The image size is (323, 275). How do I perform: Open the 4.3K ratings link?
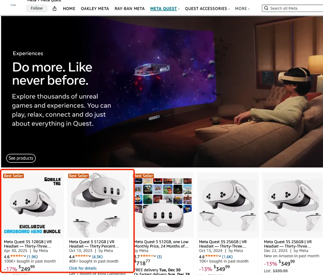(97, 257)
